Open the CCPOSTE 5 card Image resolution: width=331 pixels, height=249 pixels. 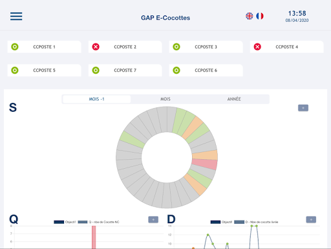[x=44, y=70]
